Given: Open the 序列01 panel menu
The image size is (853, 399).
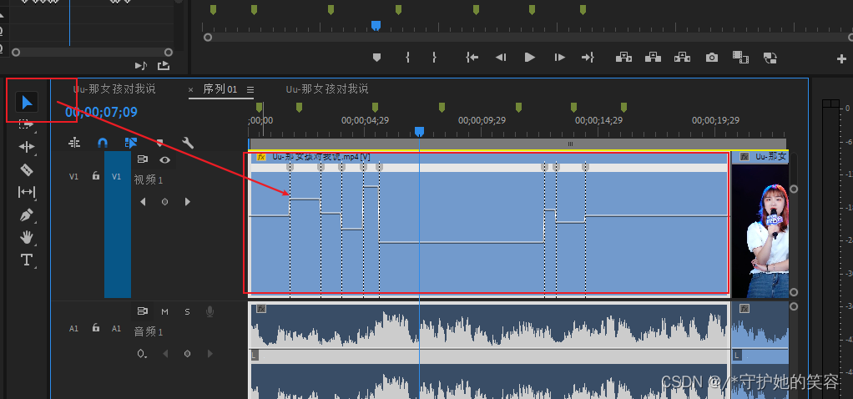Looking at the screenshot, I should [250, 89].
